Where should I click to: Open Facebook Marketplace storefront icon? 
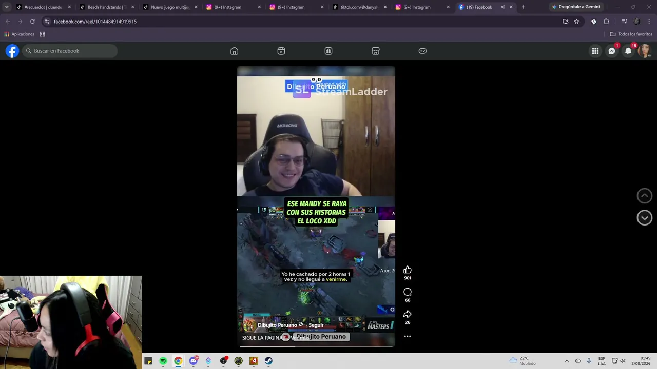(x=376, y=51)
